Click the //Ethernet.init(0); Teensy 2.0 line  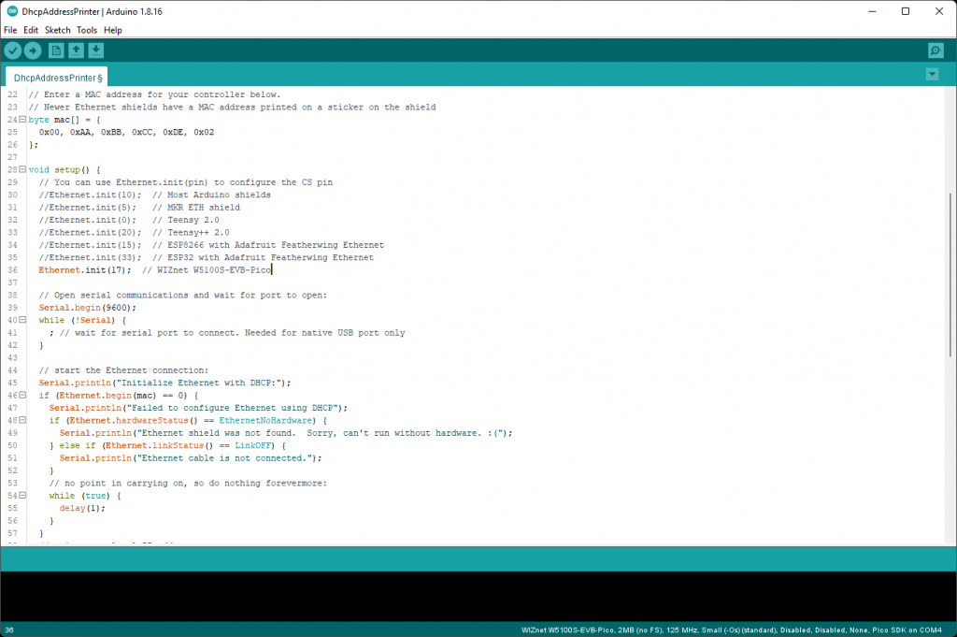(x=129, y=220)
